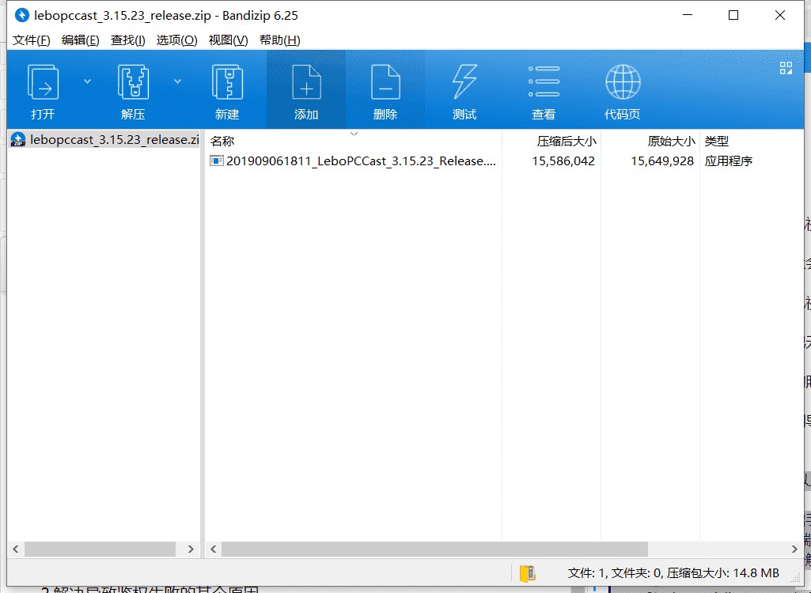Select the 201909061811_LeboPCCast_3.15.23_Release file
The width and height of the screenshot is (811, 593).
[361, 161]
